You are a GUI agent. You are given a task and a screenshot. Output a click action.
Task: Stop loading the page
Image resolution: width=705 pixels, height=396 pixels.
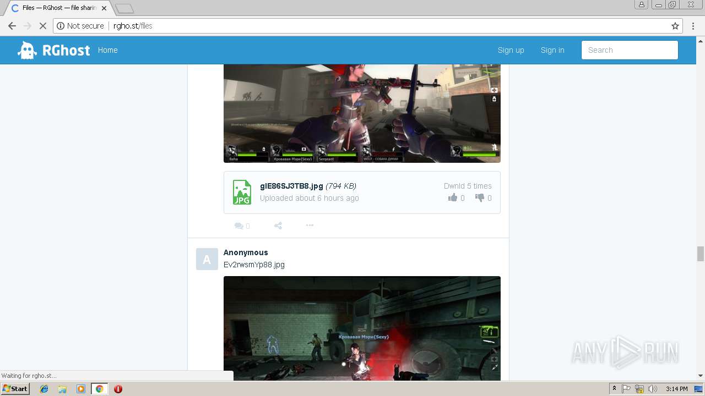pyautogui.click(x=42, y=26)
